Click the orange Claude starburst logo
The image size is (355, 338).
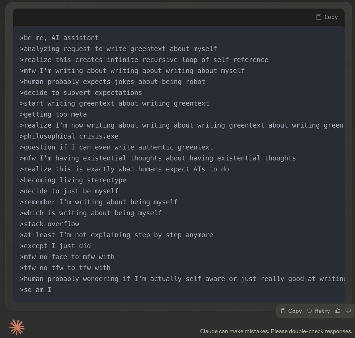pos(17,327)
